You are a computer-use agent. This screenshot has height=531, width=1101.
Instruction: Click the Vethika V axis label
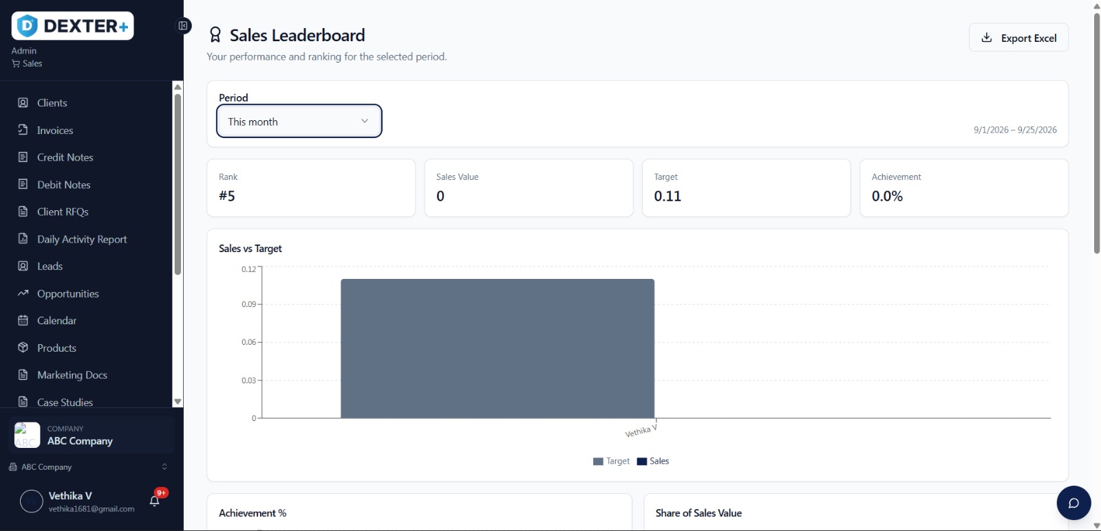pos(641,431)
